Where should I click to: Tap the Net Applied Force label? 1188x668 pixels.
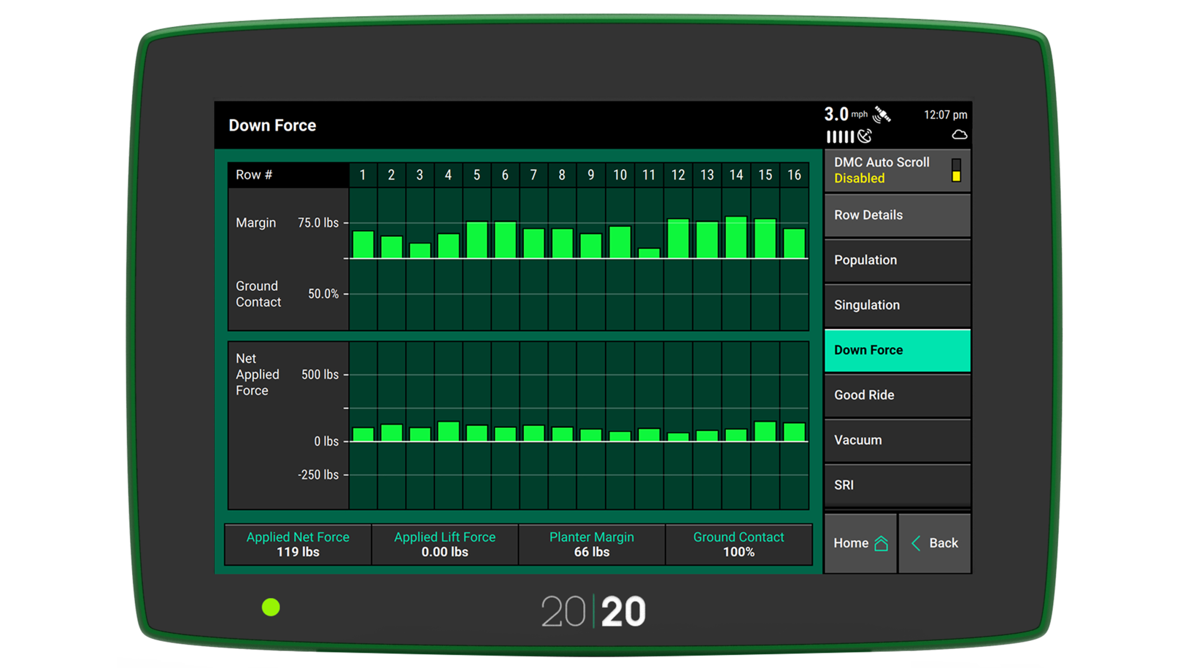pos(258,375)
